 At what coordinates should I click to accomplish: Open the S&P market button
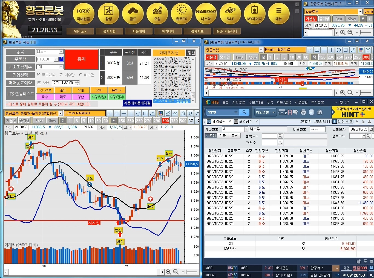click(x=230, y=14)
